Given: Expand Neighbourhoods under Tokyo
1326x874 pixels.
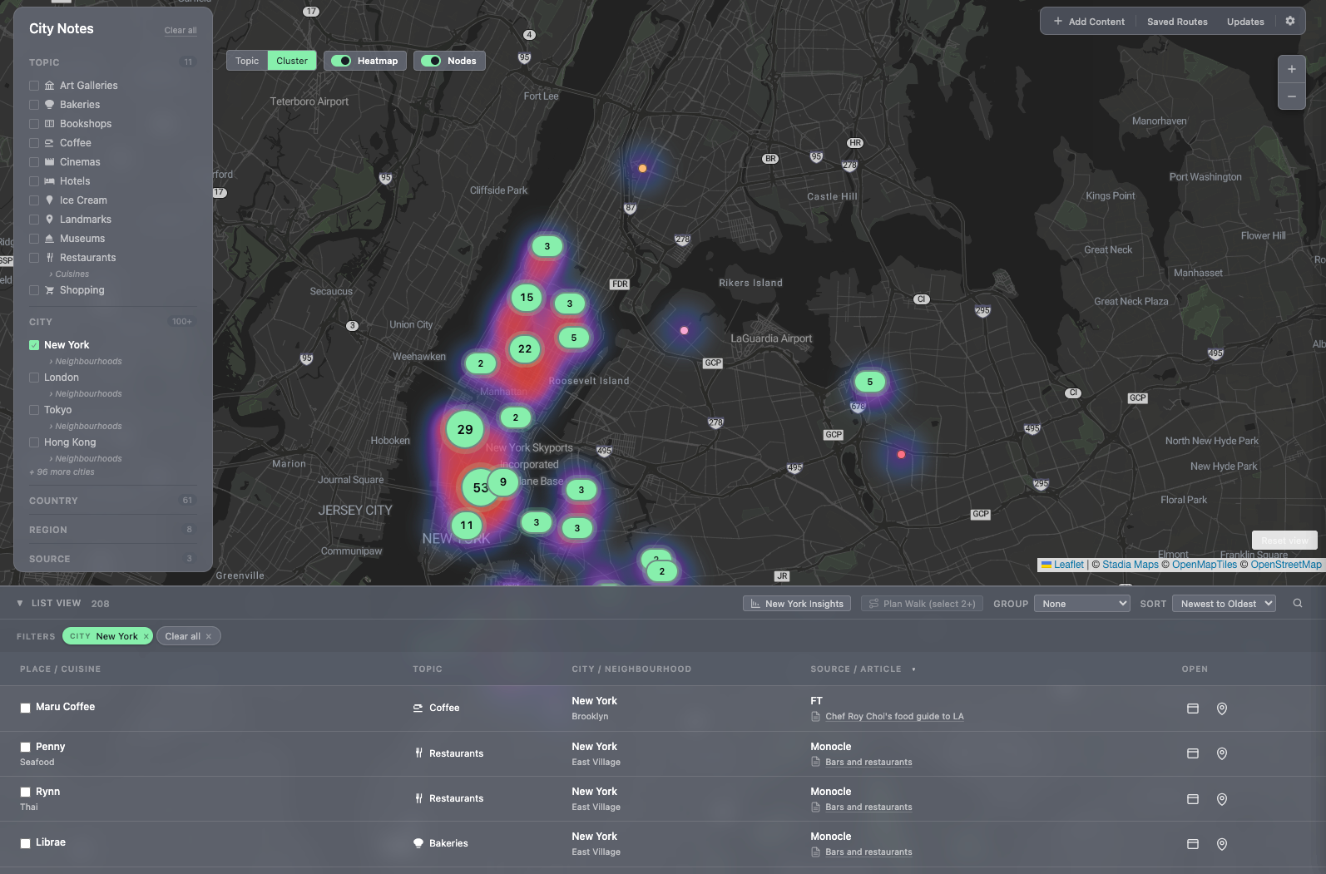Looking at the screenshot, I should [86, 426].
